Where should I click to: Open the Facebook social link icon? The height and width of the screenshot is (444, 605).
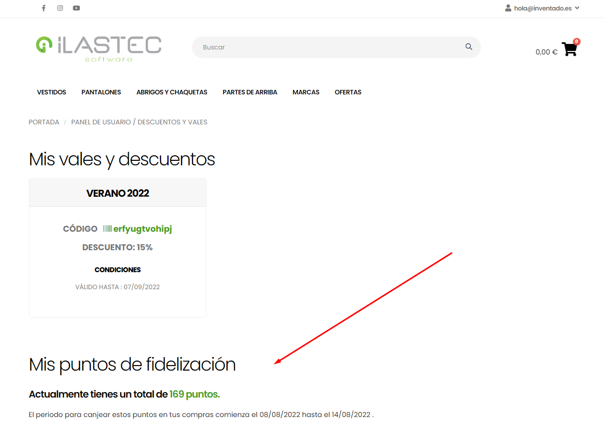[44, 8]
